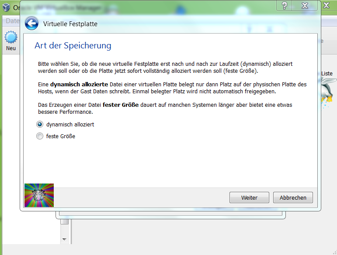
Task: Click the blue back arrow in the wizard
Action: [31, 24]
